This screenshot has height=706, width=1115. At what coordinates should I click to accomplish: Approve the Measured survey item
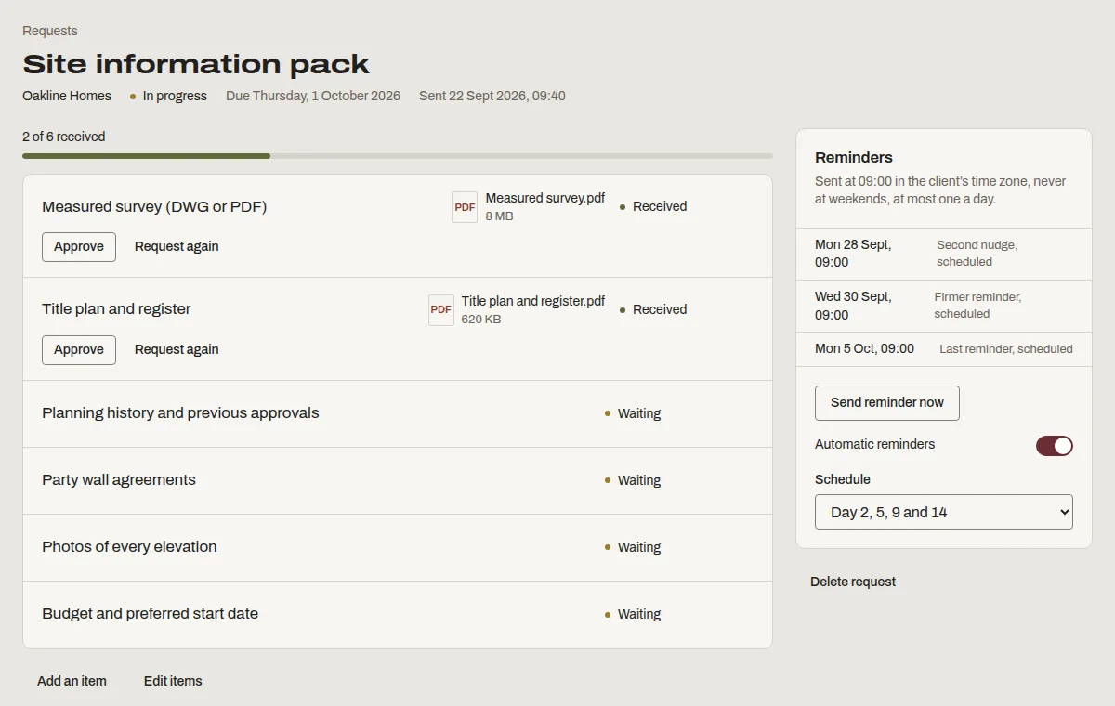click(x=79, y=247)
